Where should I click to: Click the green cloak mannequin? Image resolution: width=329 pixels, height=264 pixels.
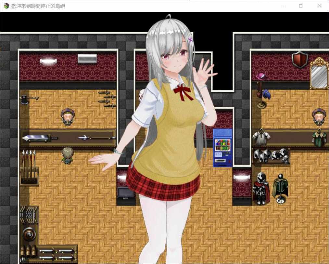point(280,188)
